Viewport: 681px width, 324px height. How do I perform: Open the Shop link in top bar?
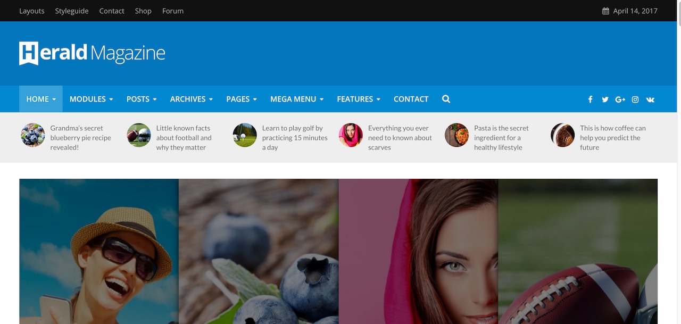pos(143,11)
